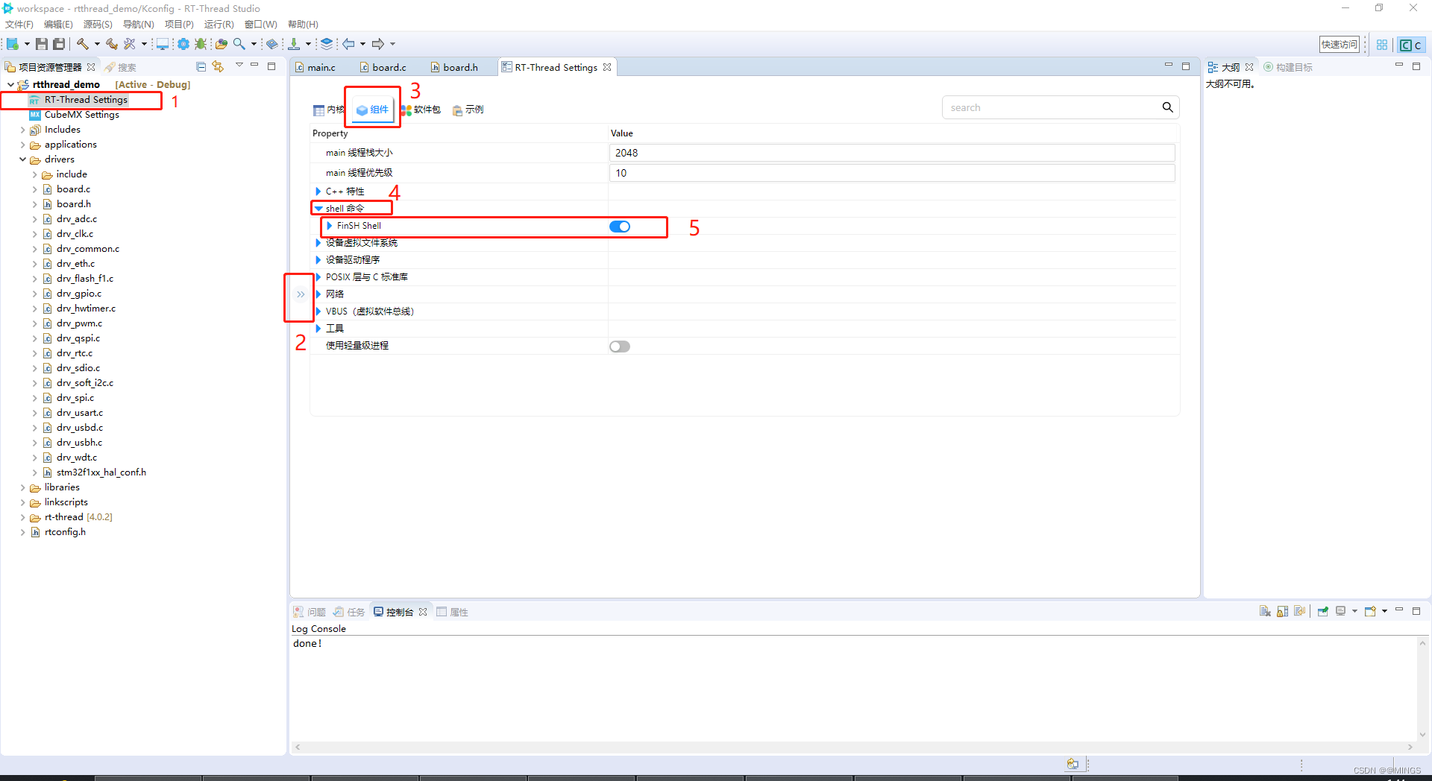Switch to the 搜索 tab beside project explorer

pyautogui.click(x=120, y=67)
